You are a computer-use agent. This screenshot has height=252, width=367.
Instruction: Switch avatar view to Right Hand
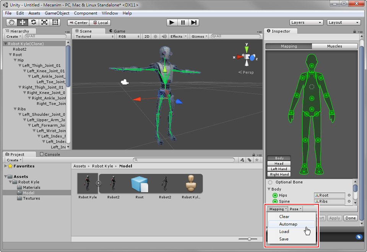279,174
